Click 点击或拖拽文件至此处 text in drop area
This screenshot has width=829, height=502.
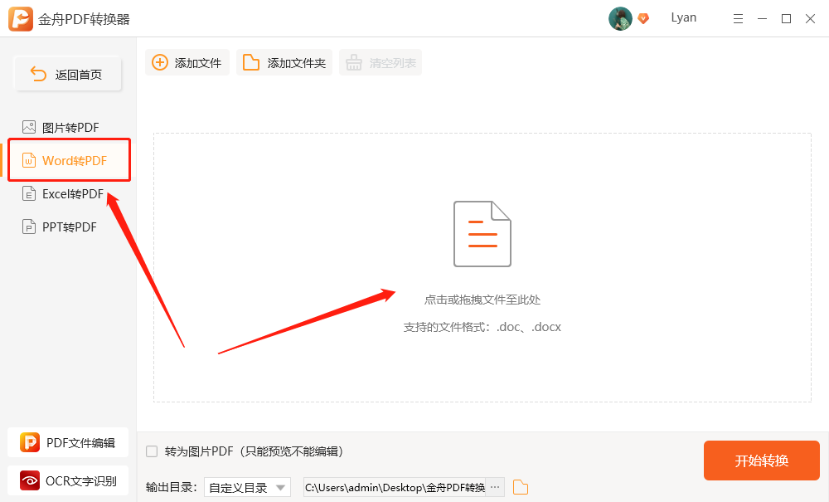coord(482,300)
